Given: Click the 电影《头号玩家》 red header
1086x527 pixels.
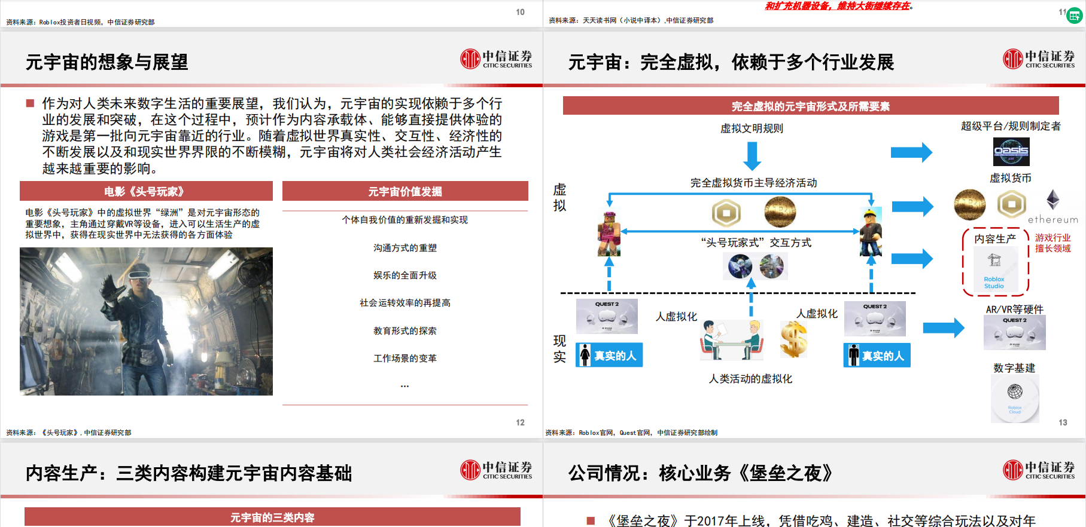Looking at the screenshot, I should click(x=146, y=191).
